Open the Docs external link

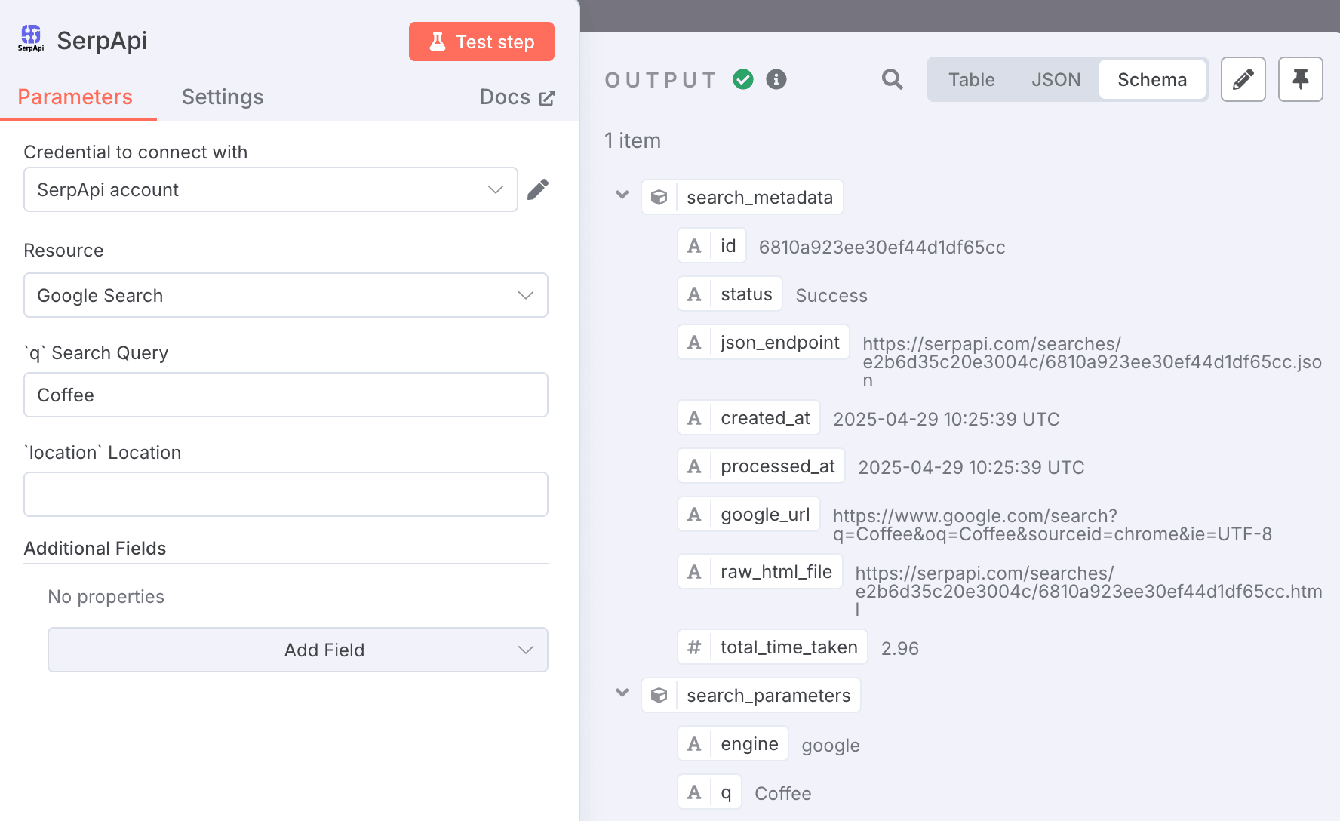[517, 97]
